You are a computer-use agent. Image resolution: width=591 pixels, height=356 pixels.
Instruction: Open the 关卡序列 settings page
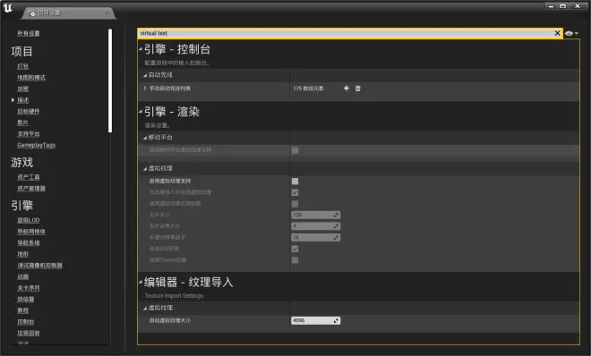point(29,288)
